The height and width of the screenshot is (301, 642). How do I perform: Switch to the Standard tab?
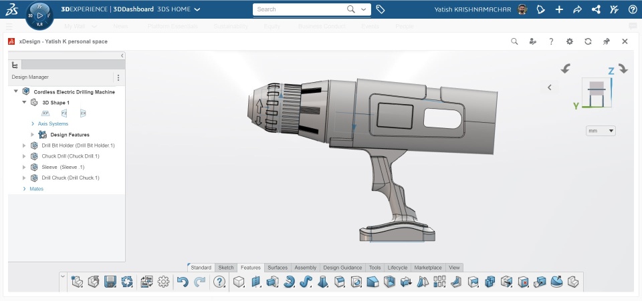(x=201, y=268)
